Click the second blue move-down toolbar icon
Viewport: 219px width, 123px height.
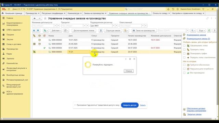pos(38,30)
